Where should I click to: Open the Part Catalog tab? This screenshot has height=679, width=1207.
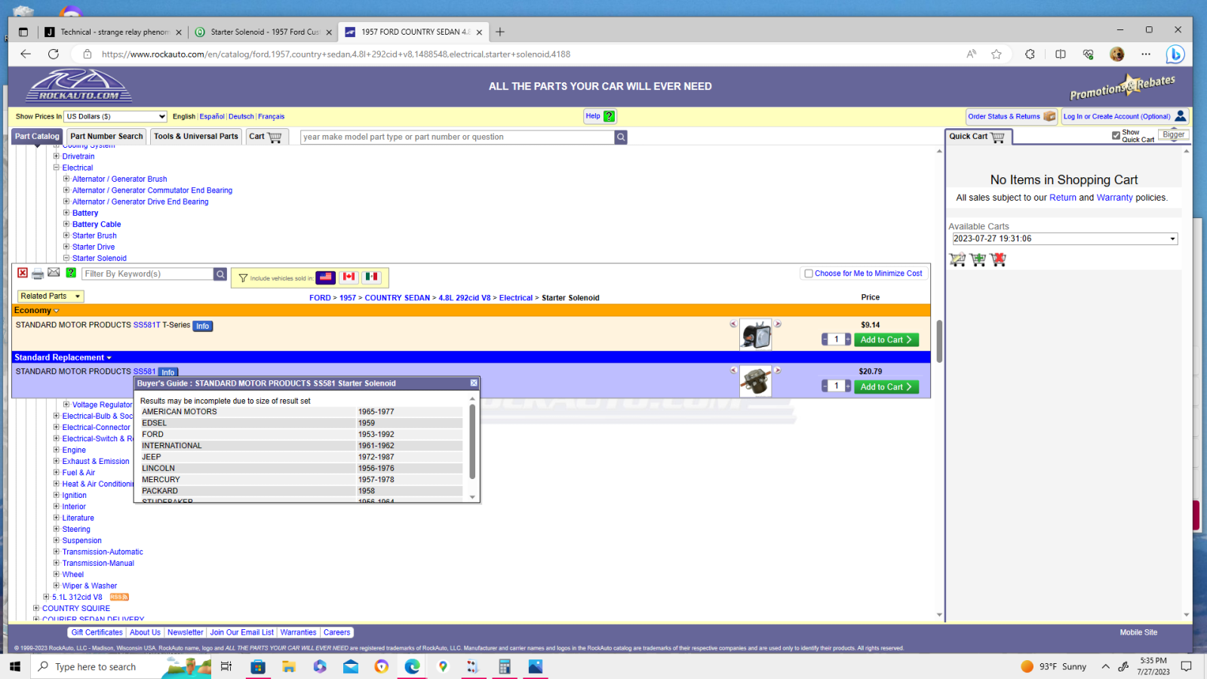click(x=37, y=137)
